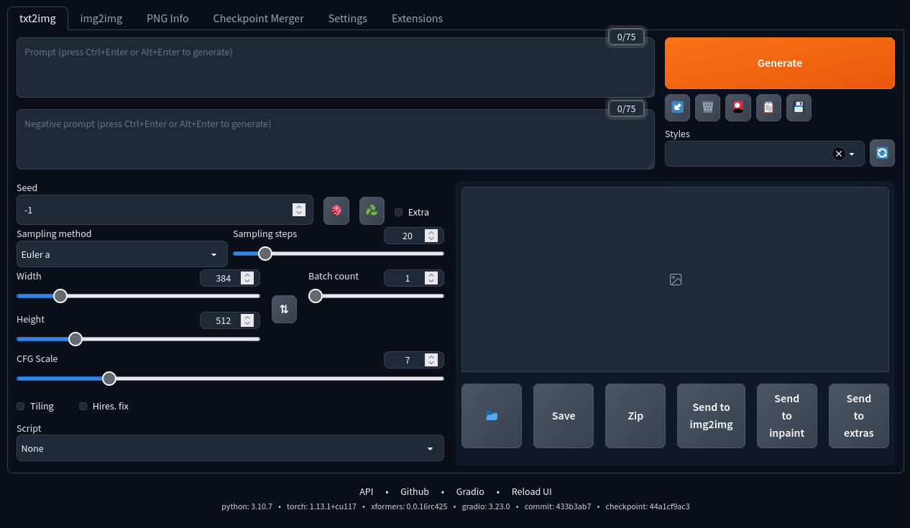Click the dice random seed icon
The width and height of the screenshot is (910, 528).
(x=336, y=210)
